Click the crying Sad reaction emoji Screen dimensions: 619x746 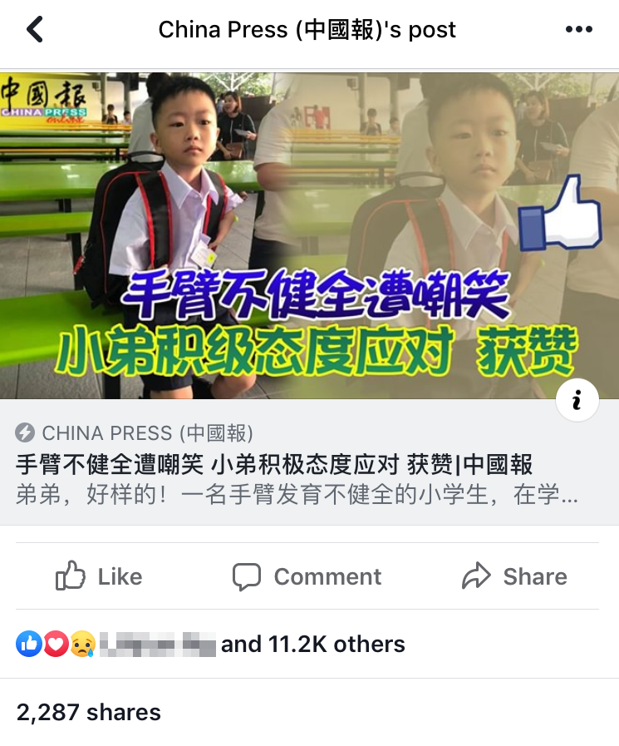[x=83, y=644]
